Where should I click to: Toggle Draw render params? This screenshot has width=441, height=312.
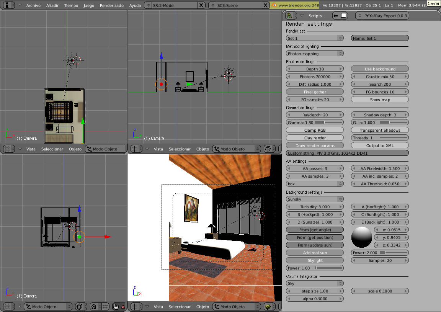click(315, 145)
